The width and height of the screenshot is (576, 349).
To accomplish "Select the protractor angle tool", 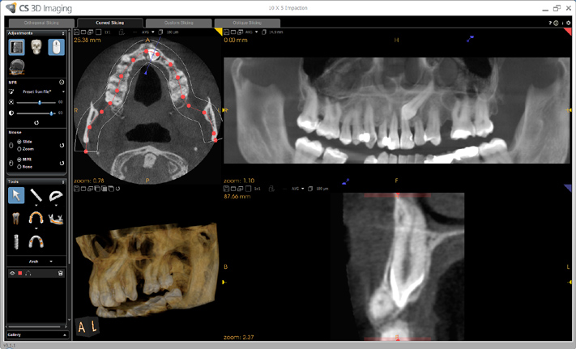I will (56, 195).
